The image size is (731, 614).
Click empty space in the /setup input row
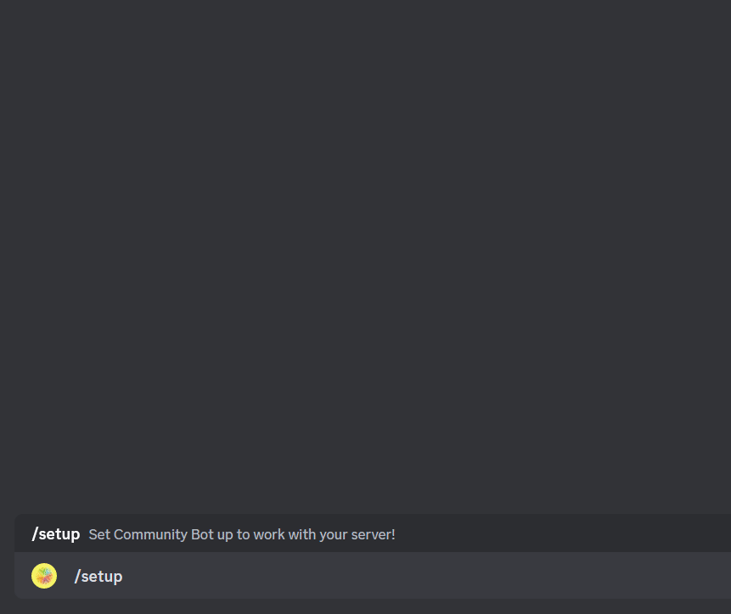(x=419, y=576)
